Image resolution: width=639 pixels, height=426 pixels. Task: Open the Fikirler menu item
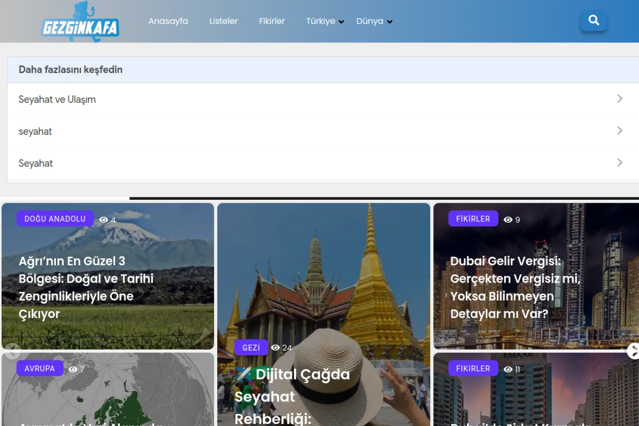pos(272,21)
